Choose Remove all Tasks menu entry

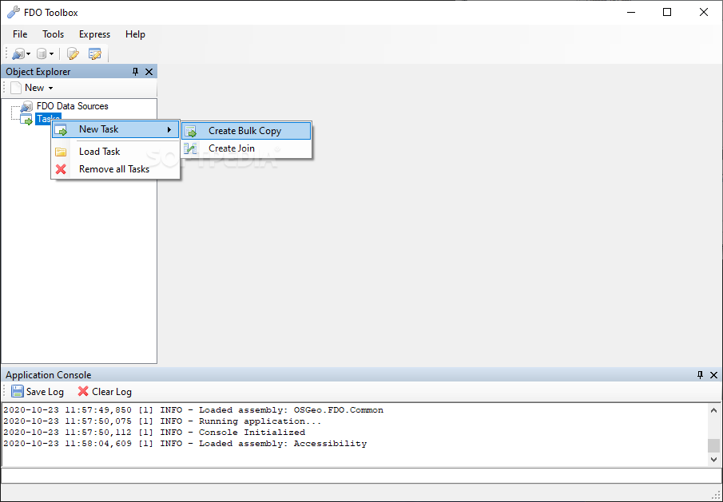coord(115,169)
